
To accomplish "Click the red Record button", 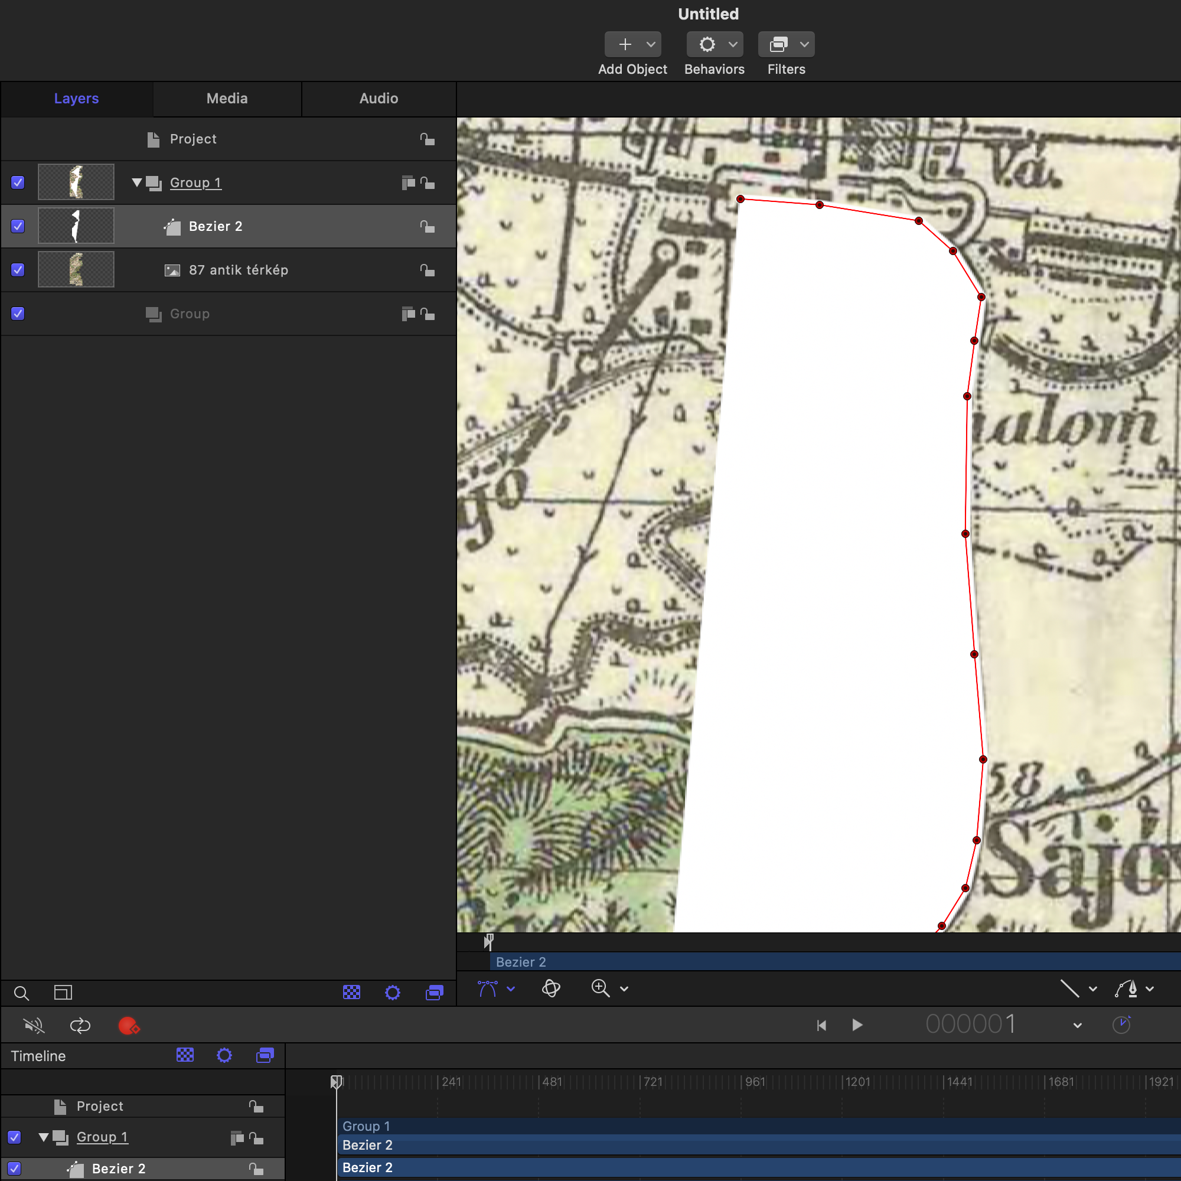I will pos(128,1025).
